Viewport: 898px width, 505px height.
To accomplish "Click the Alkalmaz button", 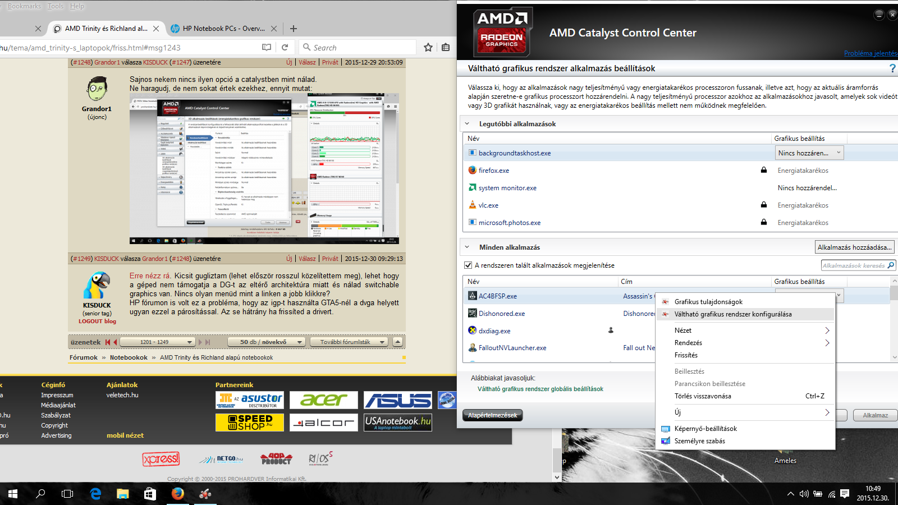I will pyautogui.click(x=875, y=415).
